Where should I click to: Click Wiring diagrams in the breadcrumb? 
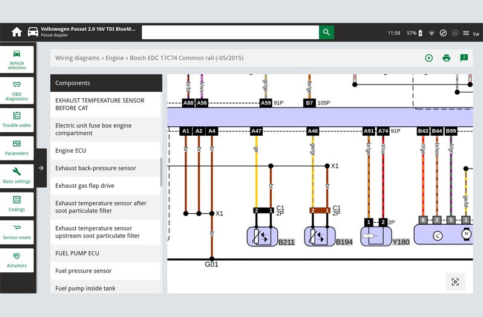tap(77, 59)
